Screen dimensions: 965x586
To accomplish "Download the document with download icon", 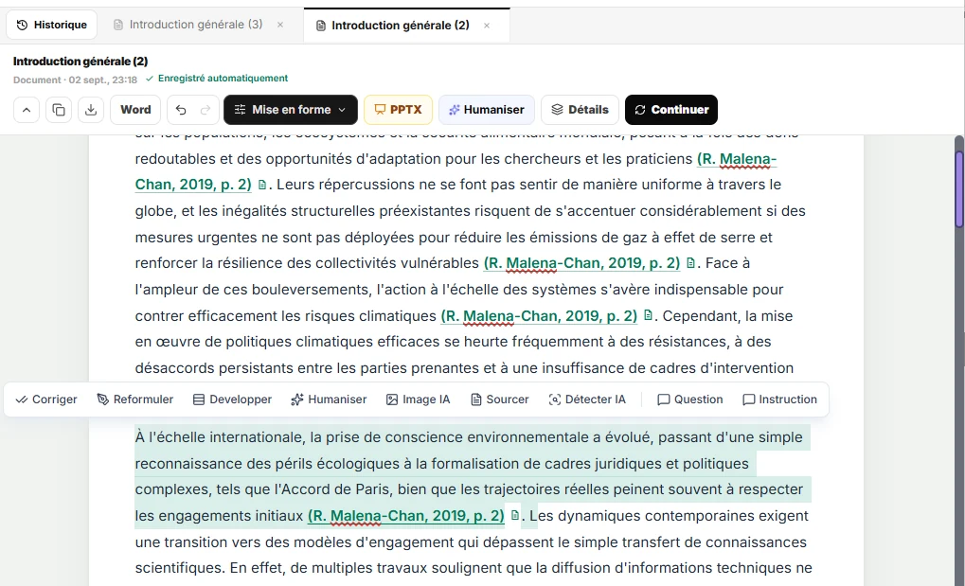I will point(91,110).
